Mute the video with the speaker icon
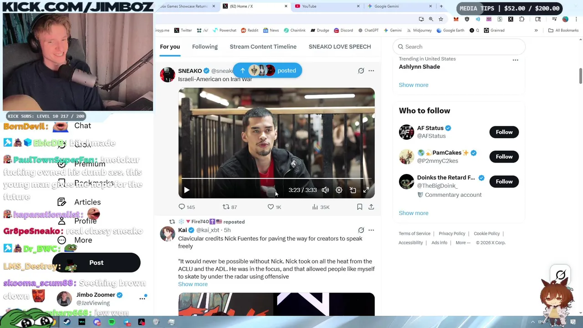 pyautogui.click(x=325, y=190)
